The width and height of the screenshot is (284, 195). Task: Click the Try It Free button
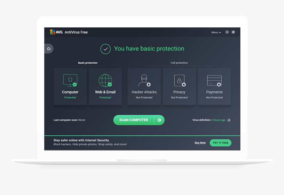click(x=220, y=143)
